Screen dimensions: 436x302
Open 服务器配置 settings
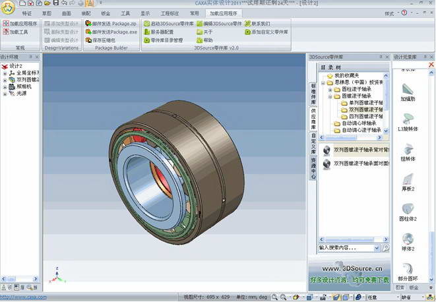click(159, 32)
